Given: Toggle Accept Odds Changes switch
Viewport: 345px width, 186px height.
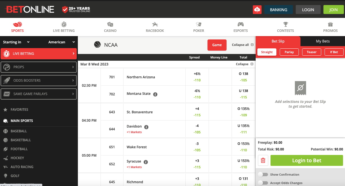Looking at the screenshot, I should 263,183.
